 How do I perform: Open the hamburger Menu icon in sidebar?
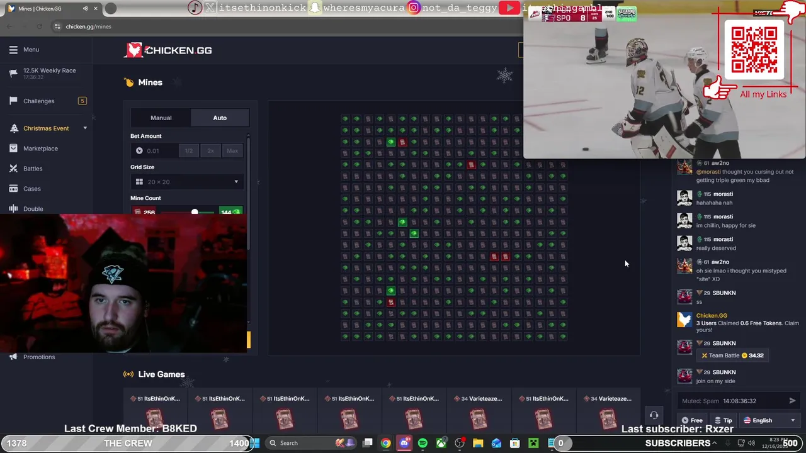point(13,50)
